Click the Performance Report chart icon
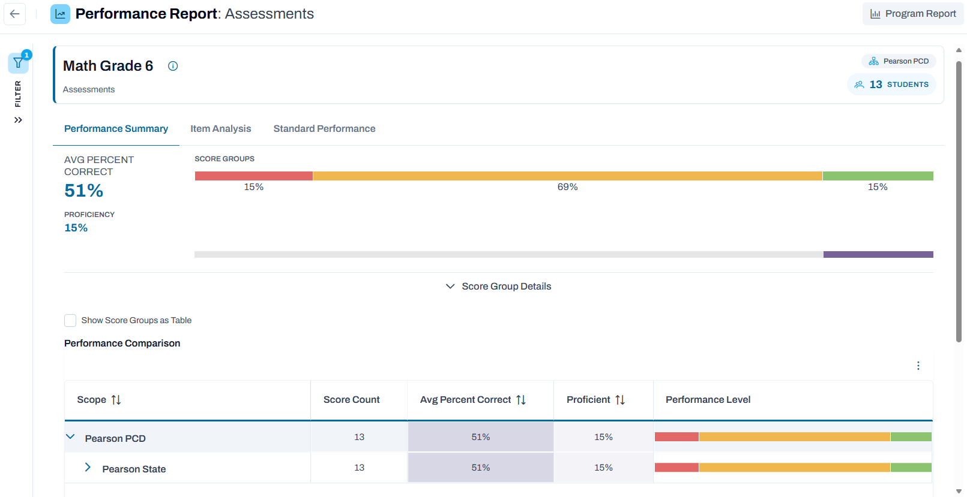This screenshot has height=497, width=967. pos(60,14)
